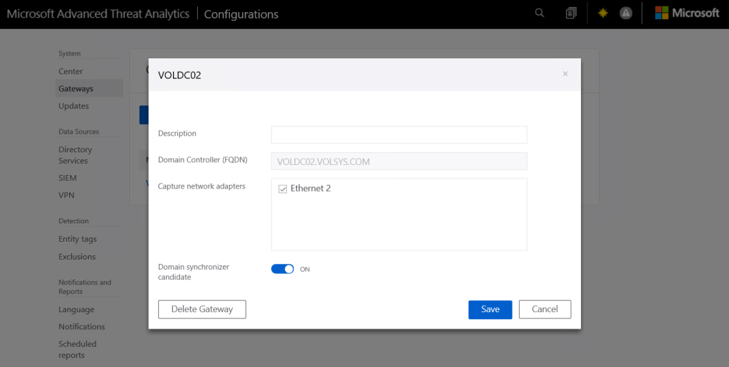729x367 pixels.
Task: Click the Microsoft logo
Action: pos(687,13)
